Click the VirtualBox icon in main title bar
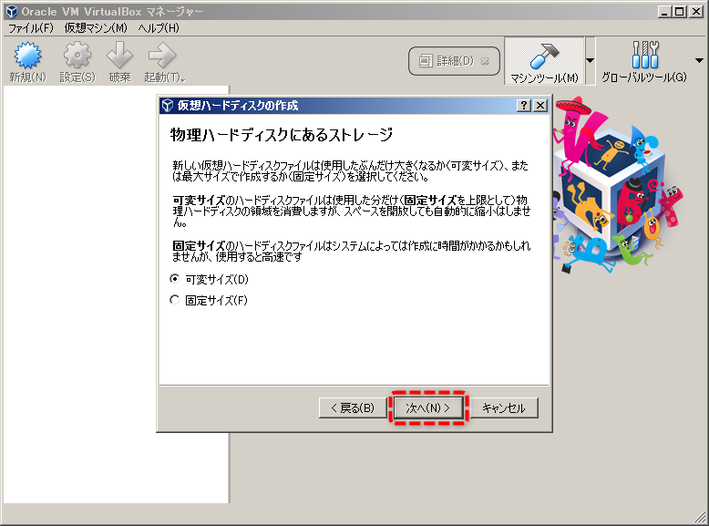Image resolution: width=709 pixels, height=526 pixels. (x=12, y=12)
